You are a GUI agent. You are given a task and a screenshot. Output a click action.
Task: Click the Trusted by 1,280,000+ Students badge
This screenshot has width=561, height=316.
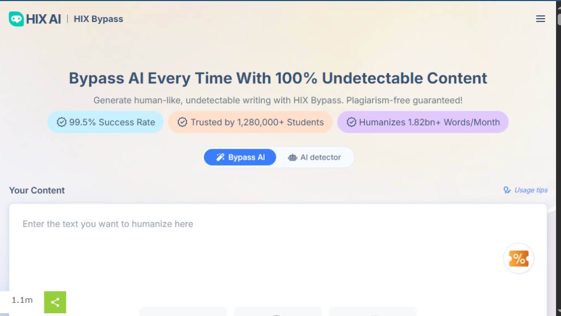(x=250, y=122)
